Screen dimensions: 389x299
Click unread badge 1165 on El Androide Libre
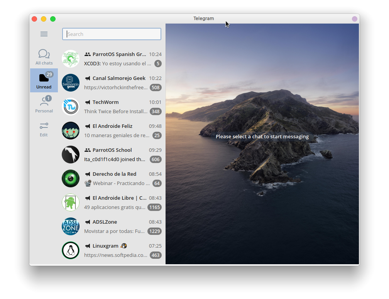coord(154,207)
